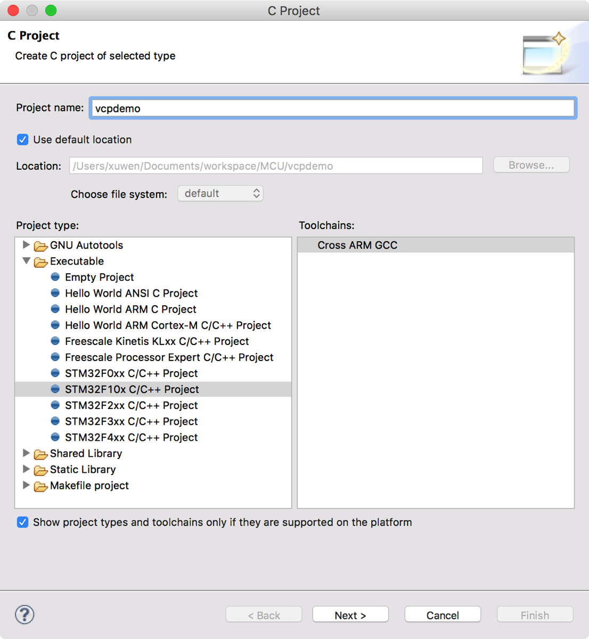The image size is (589, 639).
Task: Click the Static Library folder icon
Action: click(40, 470)
